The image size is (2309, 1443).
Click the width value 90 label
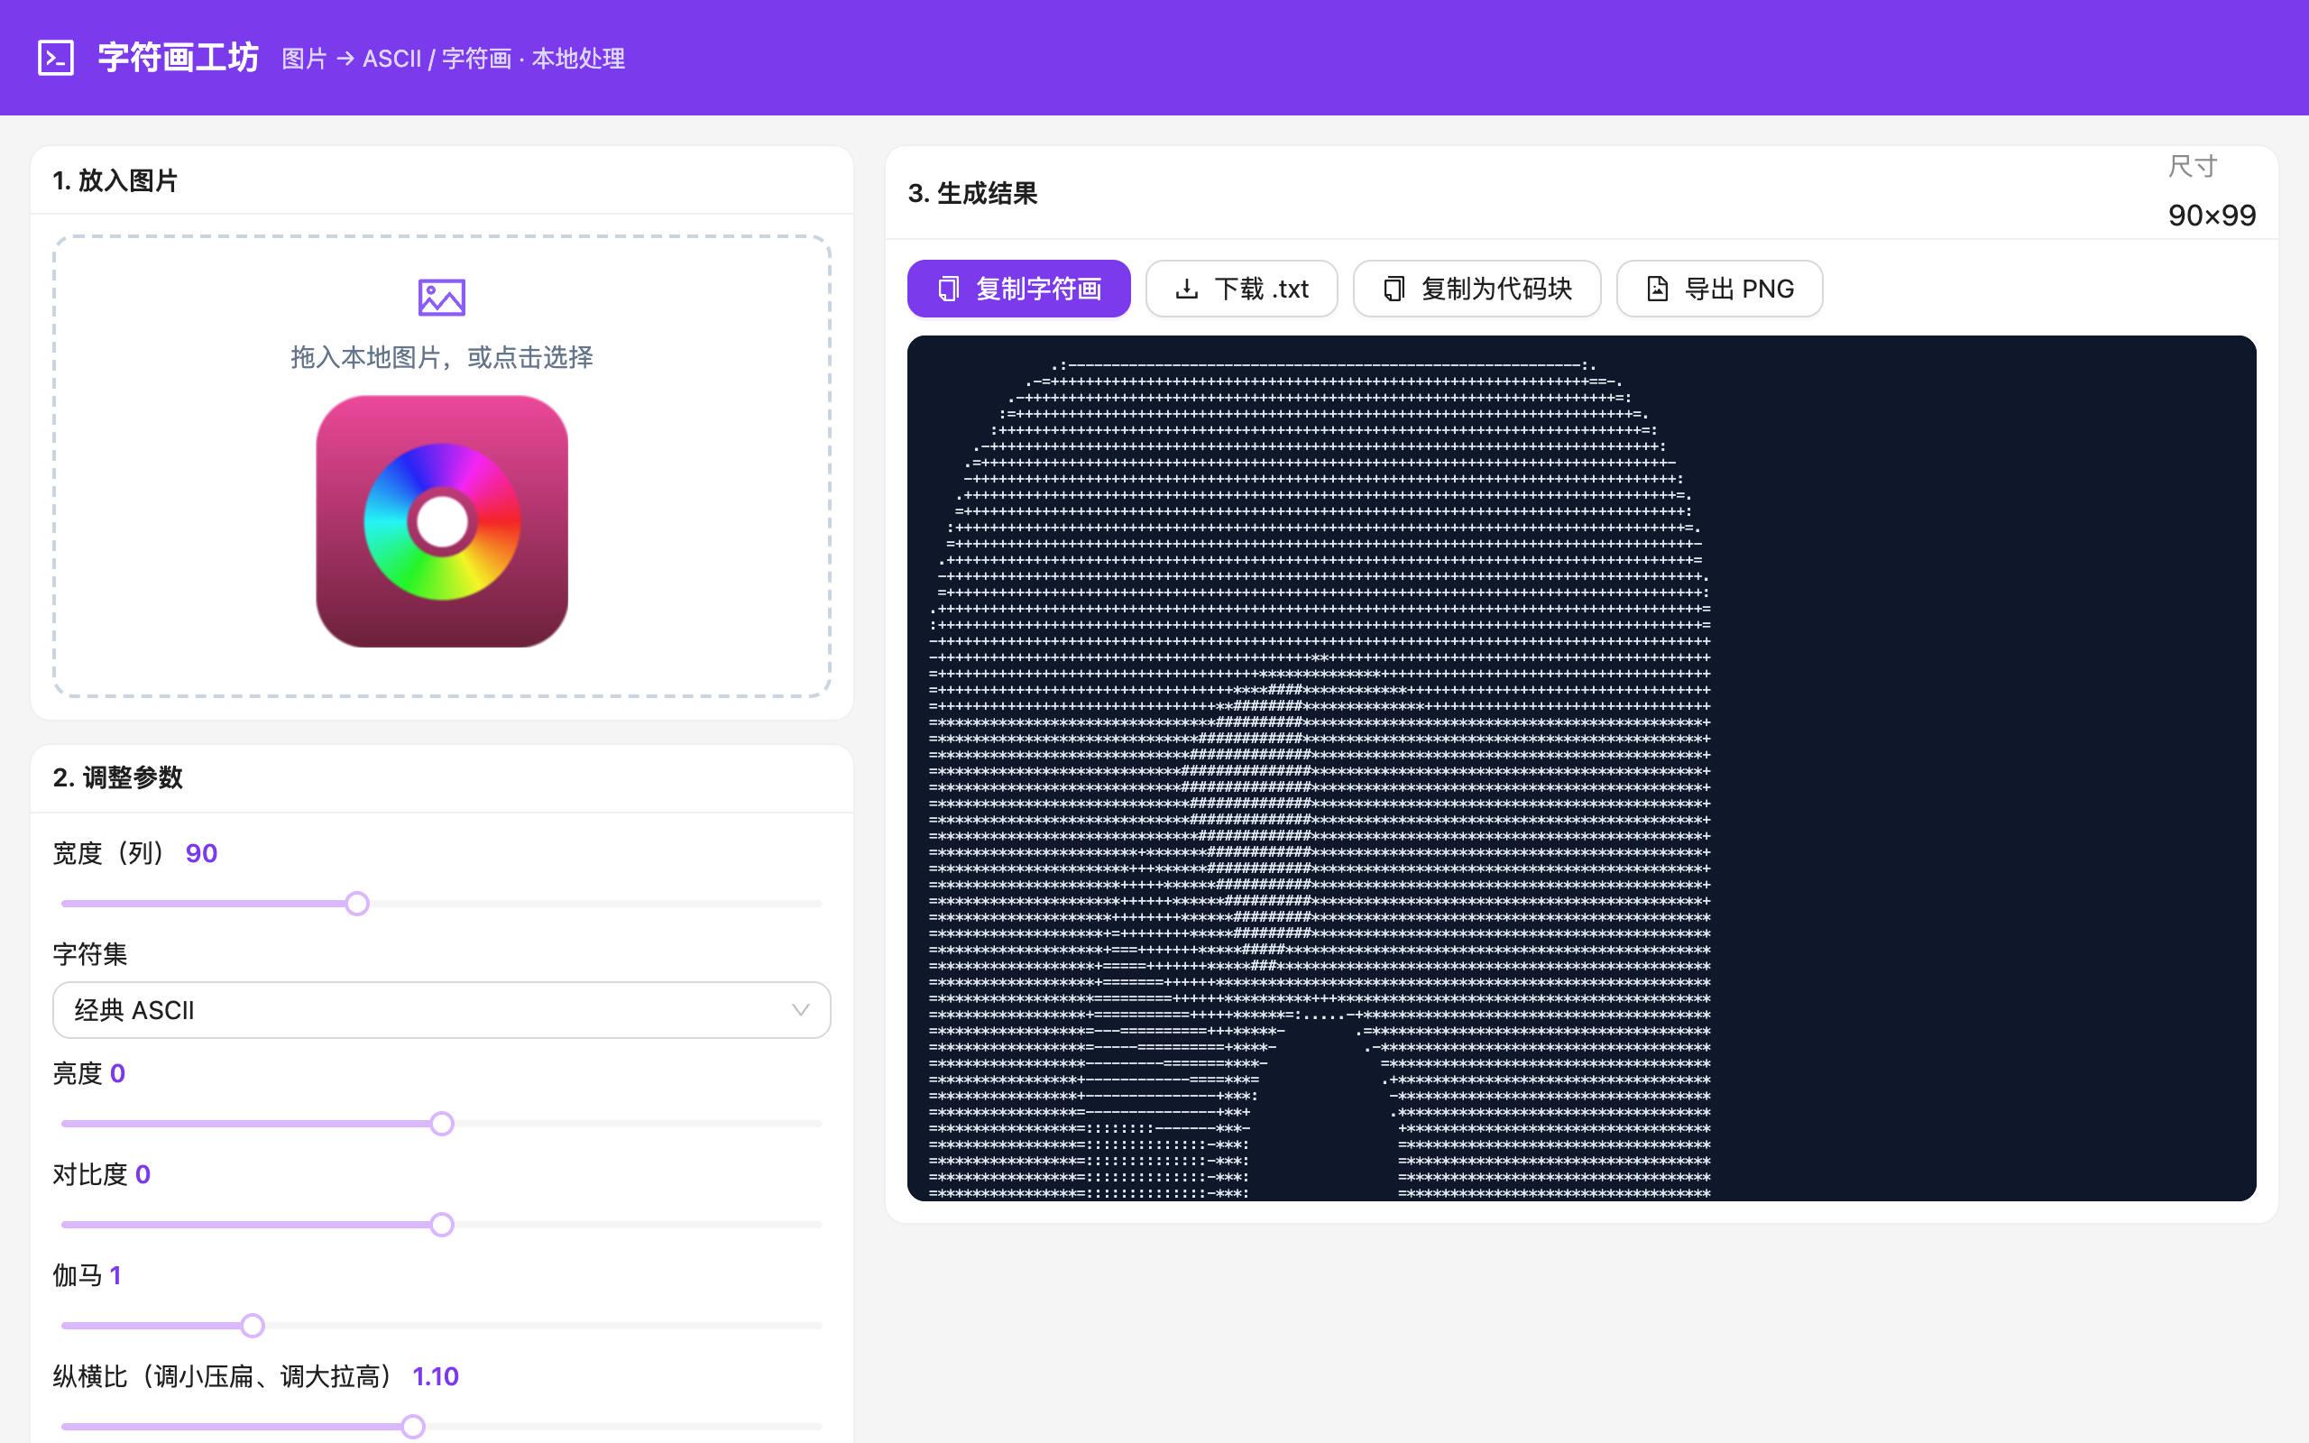[x=201, y=853]
